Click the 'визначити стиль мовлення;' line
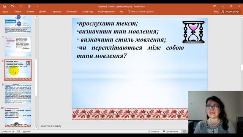The width and height of the screenshot is (243, 137). [x=123, y=40]
